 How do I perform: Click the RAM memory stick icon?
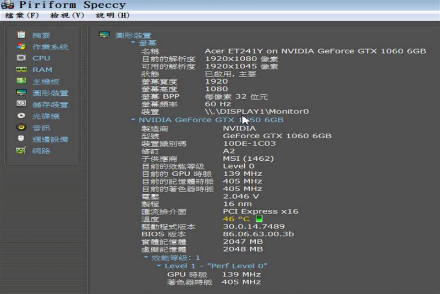21,70
